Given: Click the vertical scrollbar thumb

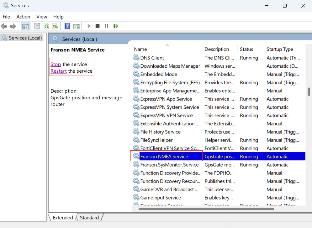Looking at the screenshot, I should pyautogui.click(x=309, y=92).
